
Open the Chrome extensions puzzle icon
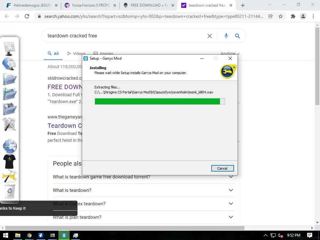pyautogui.click(x=293, y=16)
